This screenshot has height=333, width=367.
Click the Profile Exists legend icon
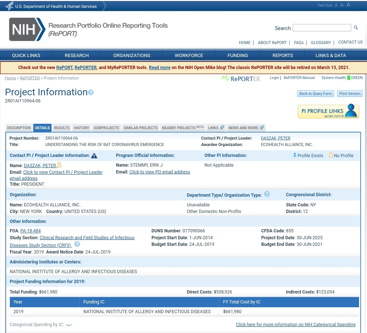pos(295,155)
